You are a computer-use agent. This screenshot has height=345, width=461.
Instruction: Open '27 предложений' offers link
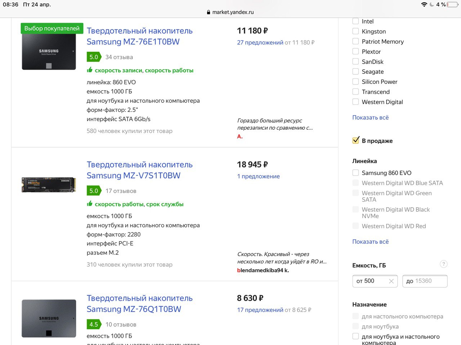(x=260, y=42)
